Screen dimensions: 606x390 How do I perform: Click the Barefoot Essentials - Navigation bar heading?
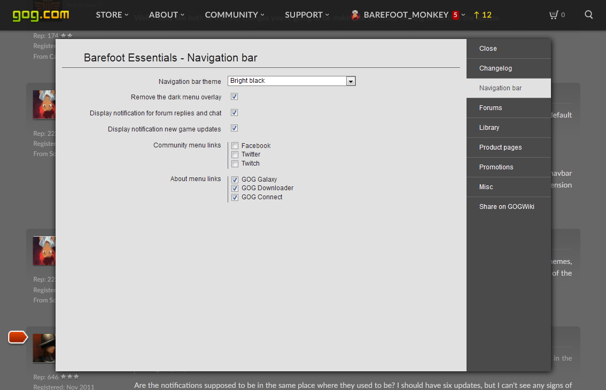170,58
